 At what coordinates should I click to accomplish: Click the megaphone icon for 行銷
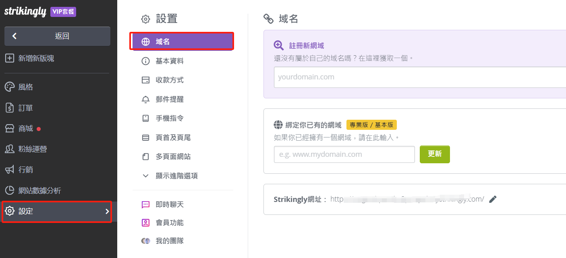(9, 170)
